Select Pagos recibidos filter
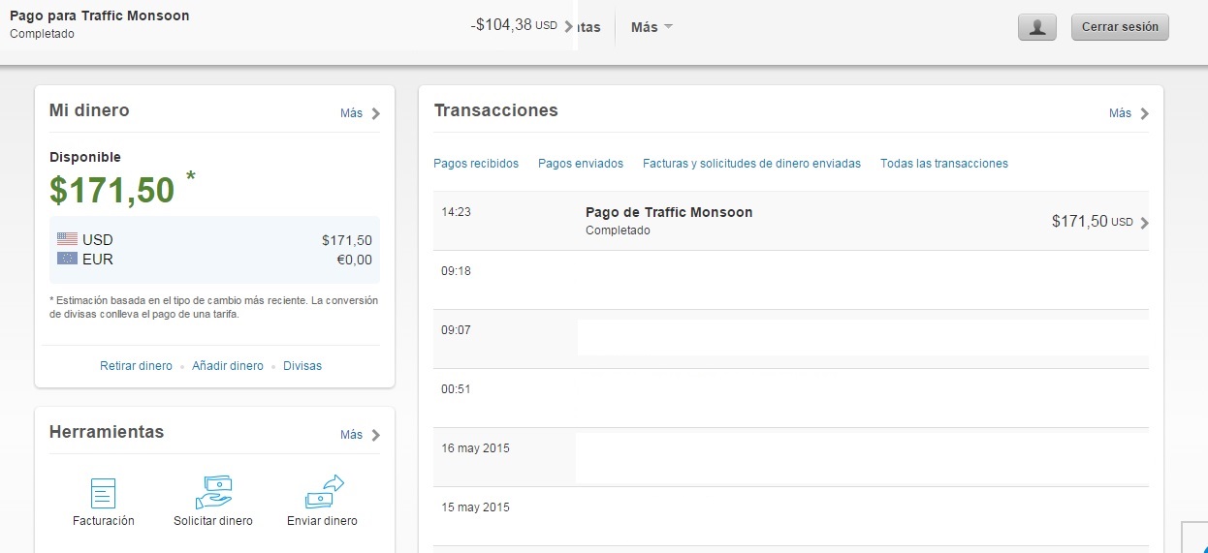The width and height of the screenshot is (1208, 553). coord(476,164)
